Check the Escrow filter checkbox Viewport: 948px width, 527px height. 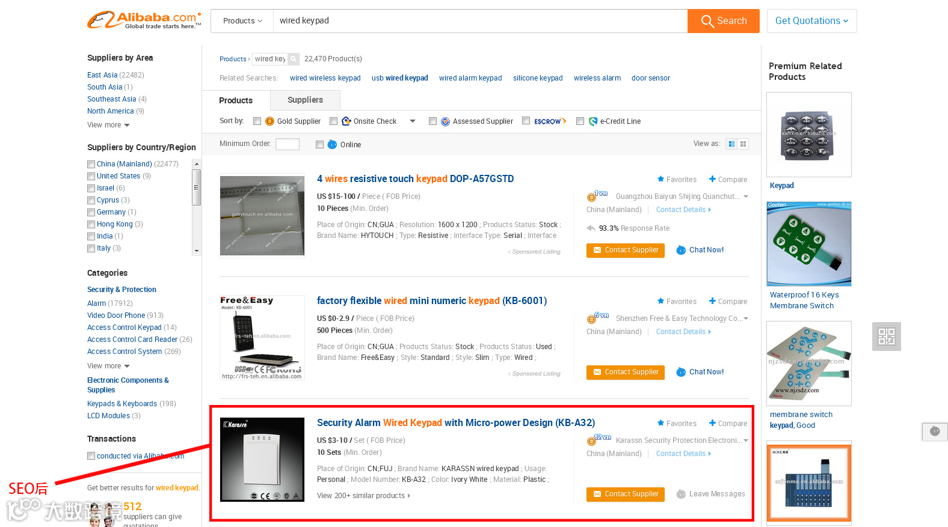tap(526, 121)
